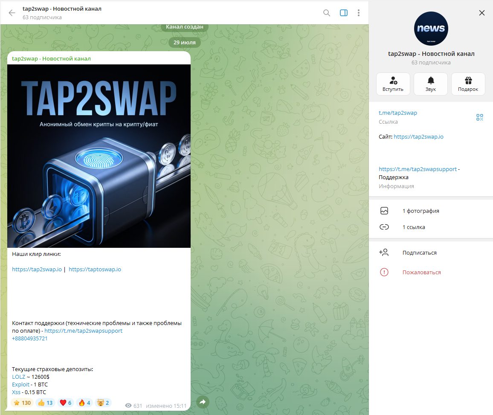Click the add-user subscribe icon
493x415 pixels.
point(384,252)
